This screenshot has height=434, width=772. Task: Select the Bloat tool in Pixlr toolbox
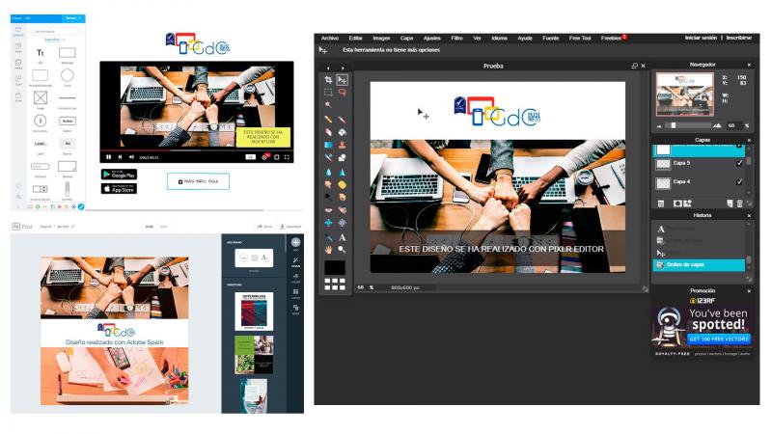[x=328, y=223]
